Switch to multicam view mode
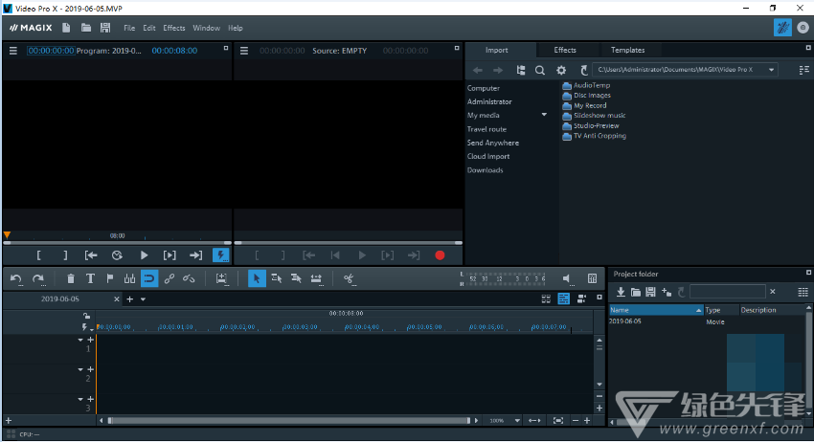814x442 pixels. (x=581, y=298)
